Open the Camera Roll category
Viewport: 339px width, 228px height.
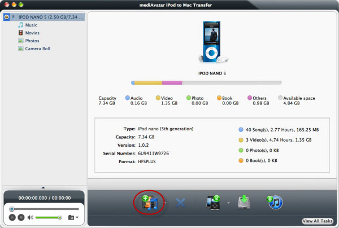(38, 49)
